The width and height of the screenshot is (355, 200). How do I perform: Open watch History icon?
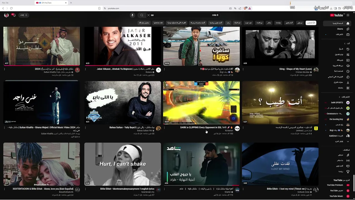tap(348, 49)
